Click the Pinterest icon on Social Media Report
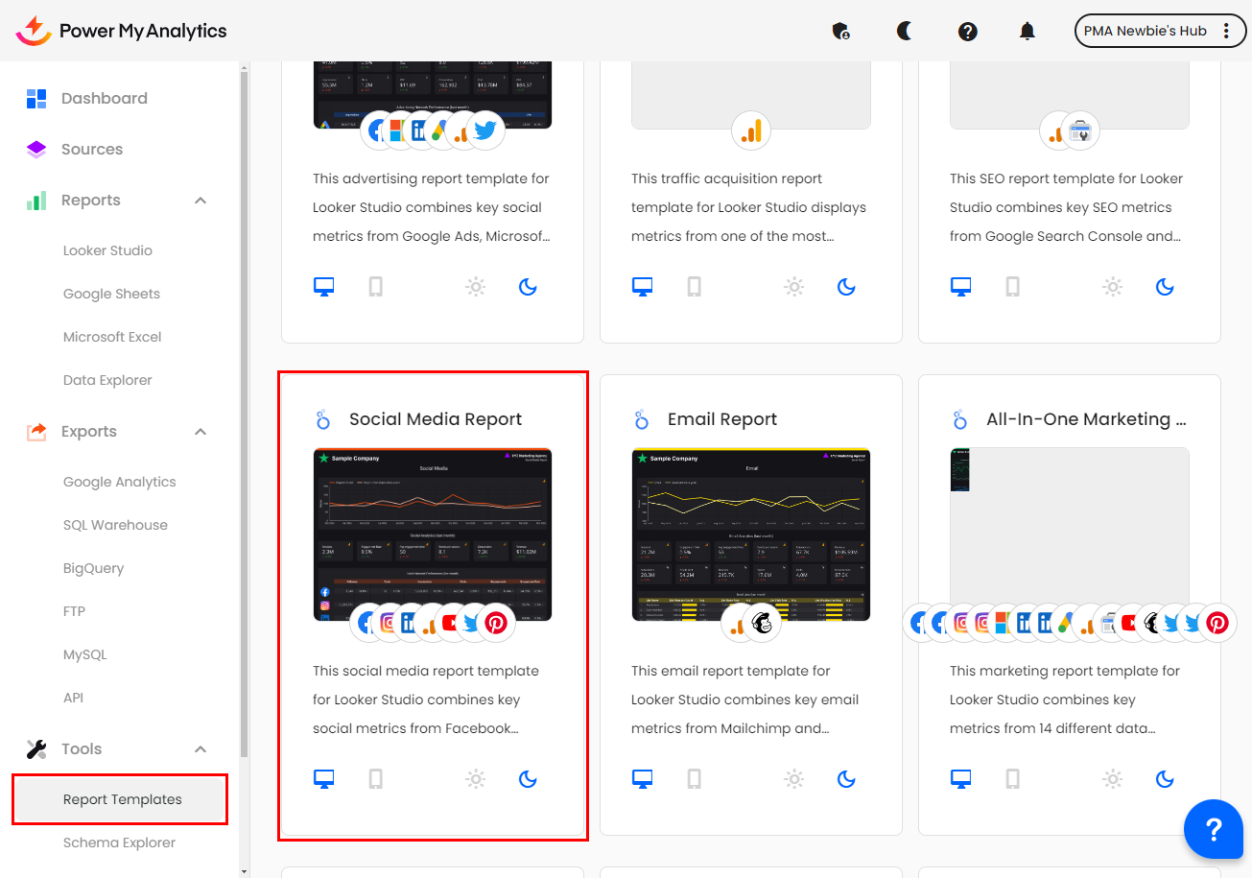 (496, 624)
